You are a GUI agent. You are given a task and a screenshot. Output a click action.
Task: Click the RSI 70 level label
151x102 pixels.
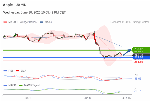pyautogui.click(x=136, y=75)
